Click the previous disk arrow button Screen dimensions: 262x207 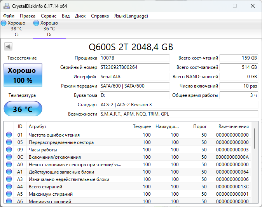pyautogui.click(x=8, y=46)
